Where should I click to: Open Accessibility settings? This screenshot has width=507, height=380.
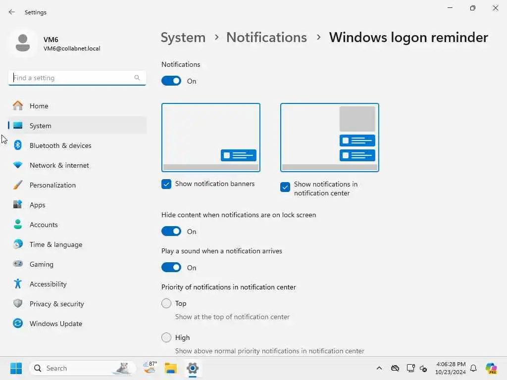pos(77,284)
